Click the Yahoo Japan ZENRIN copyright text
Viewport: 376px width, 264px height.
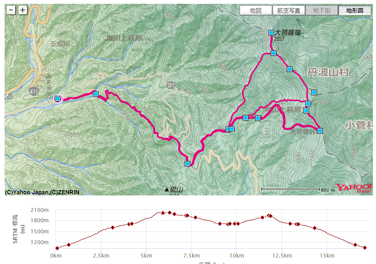42,192
